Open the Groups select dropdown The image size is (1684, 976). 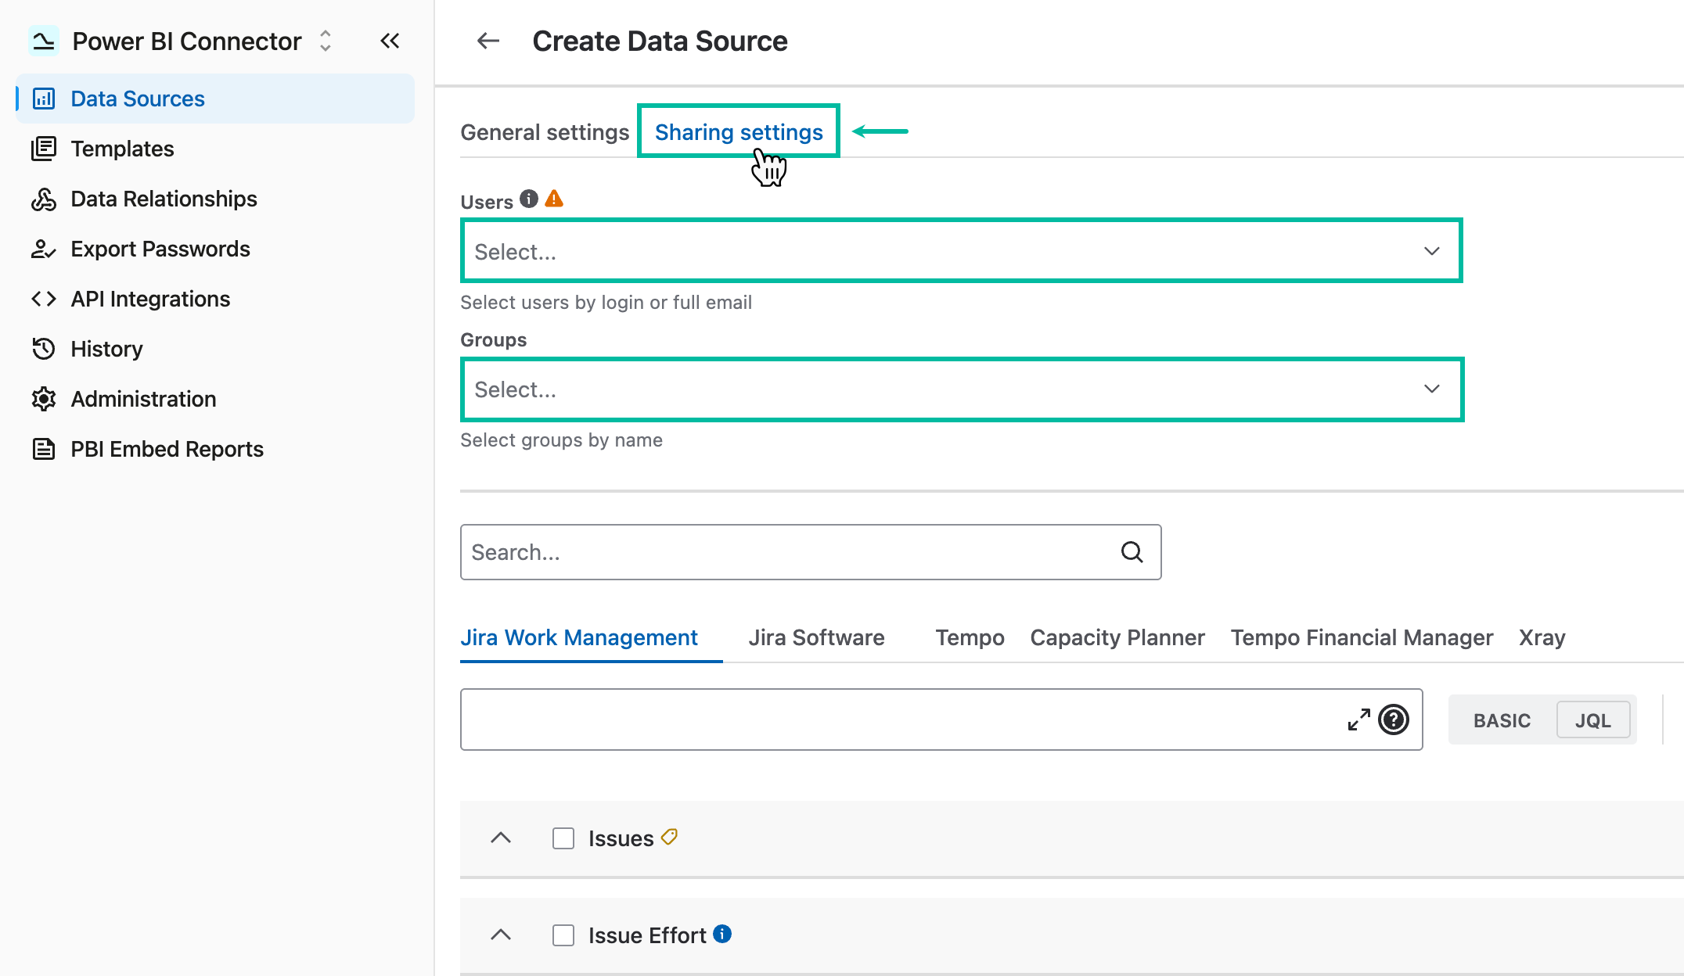(x=962, y=389)
